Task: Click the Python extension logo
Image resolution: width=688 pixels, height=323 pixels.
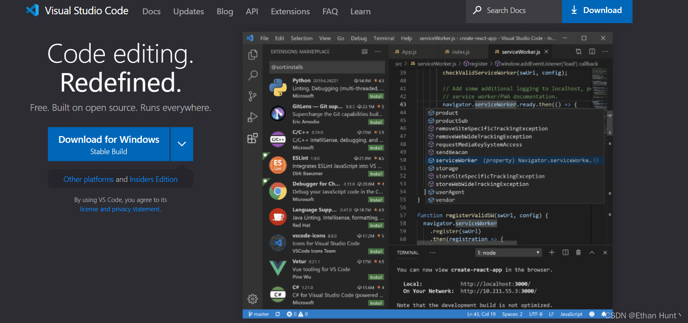Action: pyautogui.click(x=278, y=88)
